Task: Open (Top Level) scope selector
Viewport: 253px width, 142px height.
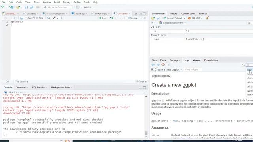Action: [x=21, y=82]
